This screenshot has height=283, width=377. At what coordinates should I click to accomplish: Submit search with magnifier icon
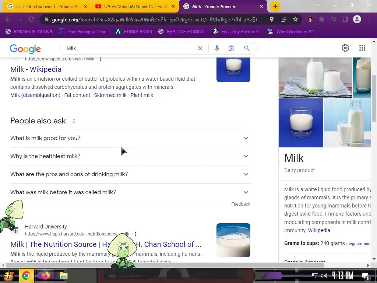tap(247, 48)
